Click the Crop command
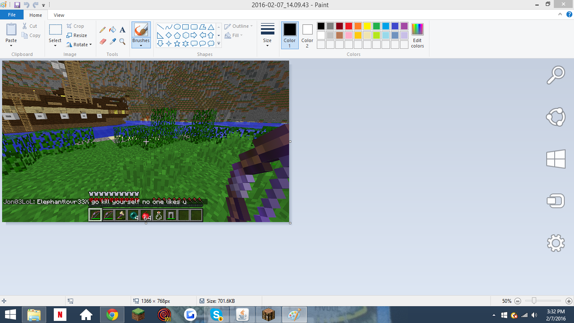Viewport: 574px width, 323px height. click(x=75, y=26)
